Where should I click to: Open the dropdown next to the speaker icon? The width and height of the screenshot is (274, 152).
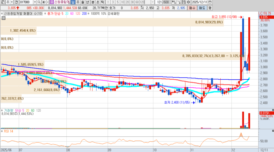(48, 2)
